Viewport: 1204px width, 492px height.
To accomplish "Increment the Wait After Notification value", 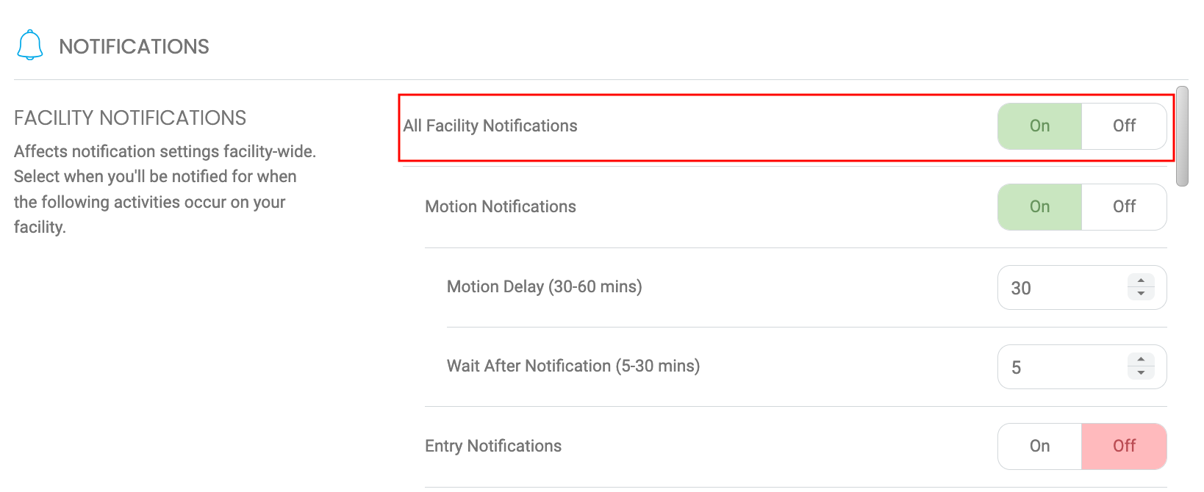I will (x=1140, y=361).
